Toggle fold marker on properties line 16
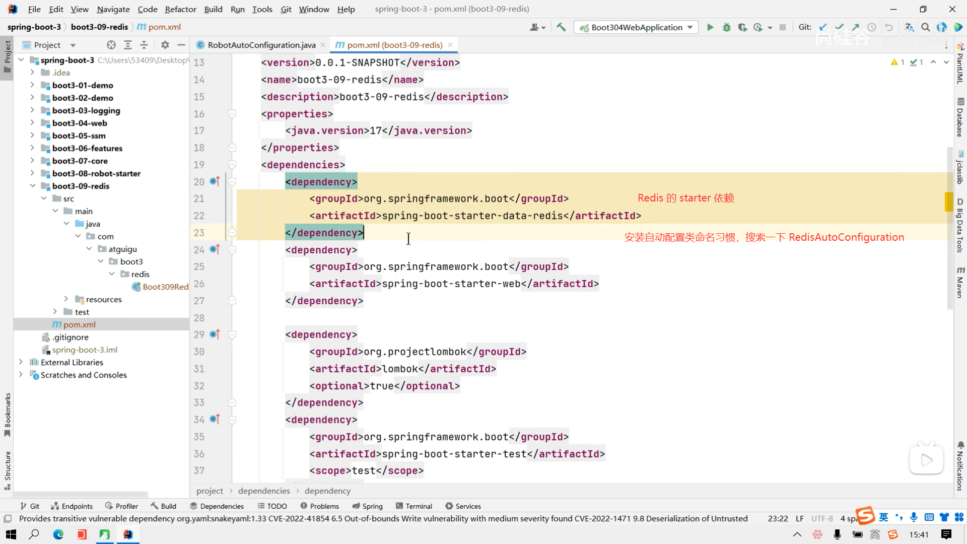This screenshot has width=967, height=544. point(232,114)
